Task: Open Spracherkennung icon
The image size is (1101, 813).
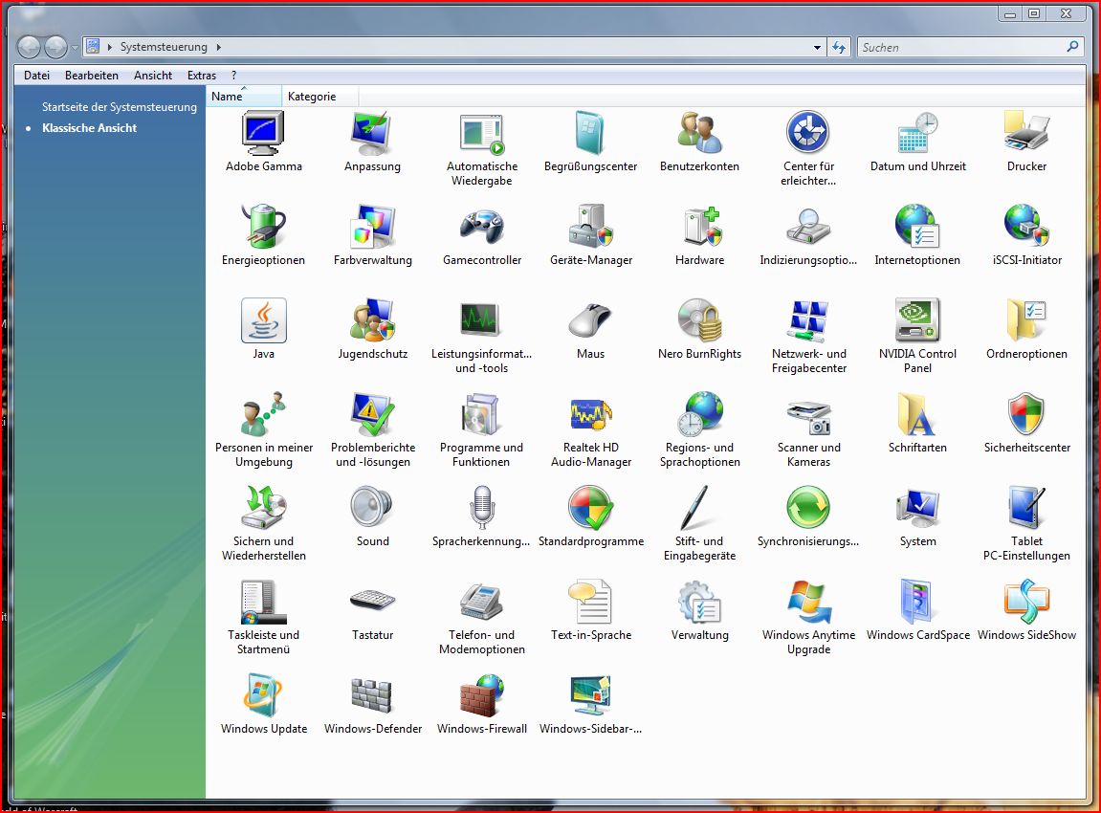Action: pos(482,508)
